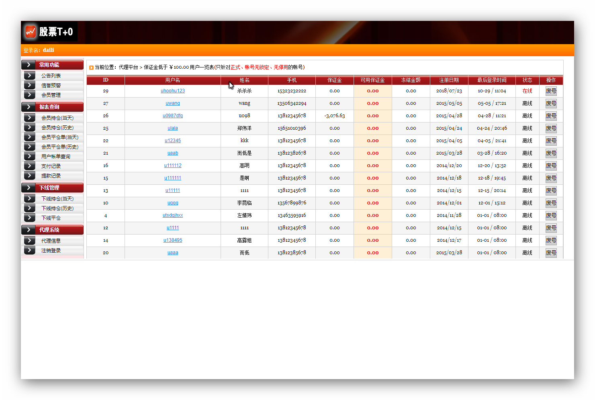Click arrow icon beside 支付记录
Viewport: 595px width, 400px height.
point(30,166)
